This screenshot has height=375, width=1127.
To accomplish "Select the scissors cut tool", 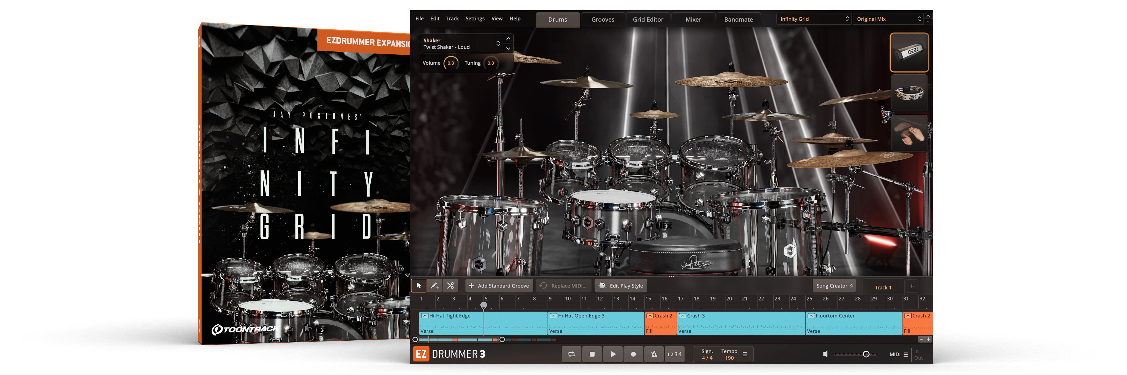I will 450,286.
